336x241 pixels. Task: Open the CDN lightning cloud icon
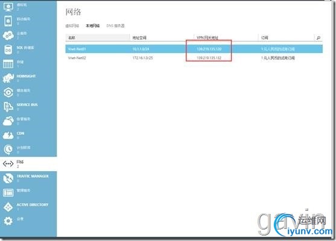(x=8, y=136)
